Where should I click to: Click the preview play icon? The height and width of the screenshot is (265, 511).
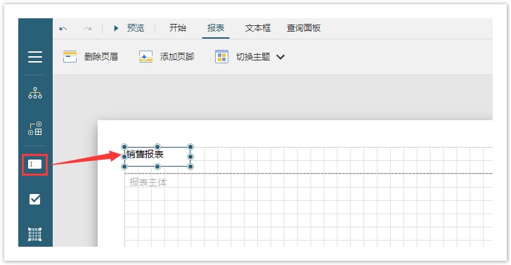[116, 28]
